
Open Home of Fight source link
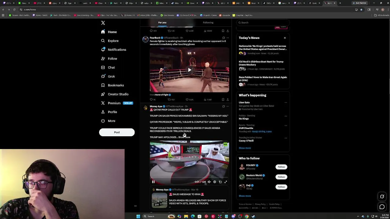tap(163, 95)
